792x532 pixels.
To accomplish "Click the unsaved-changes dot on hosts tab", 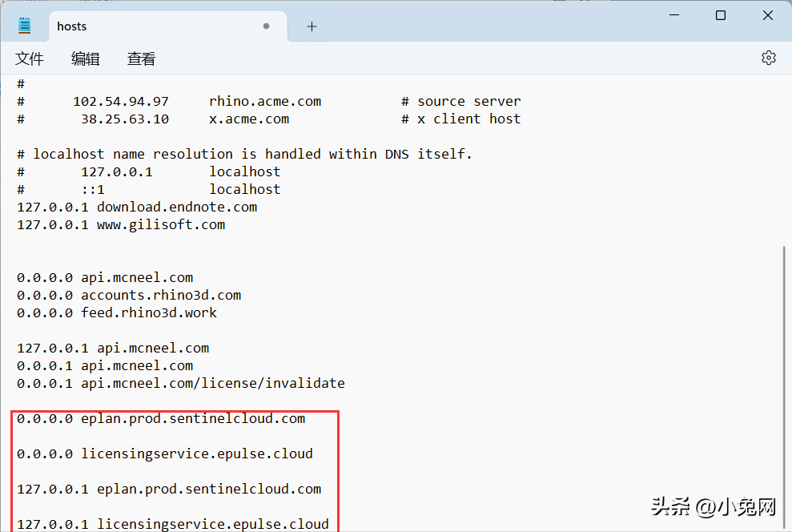I will 266,26.
